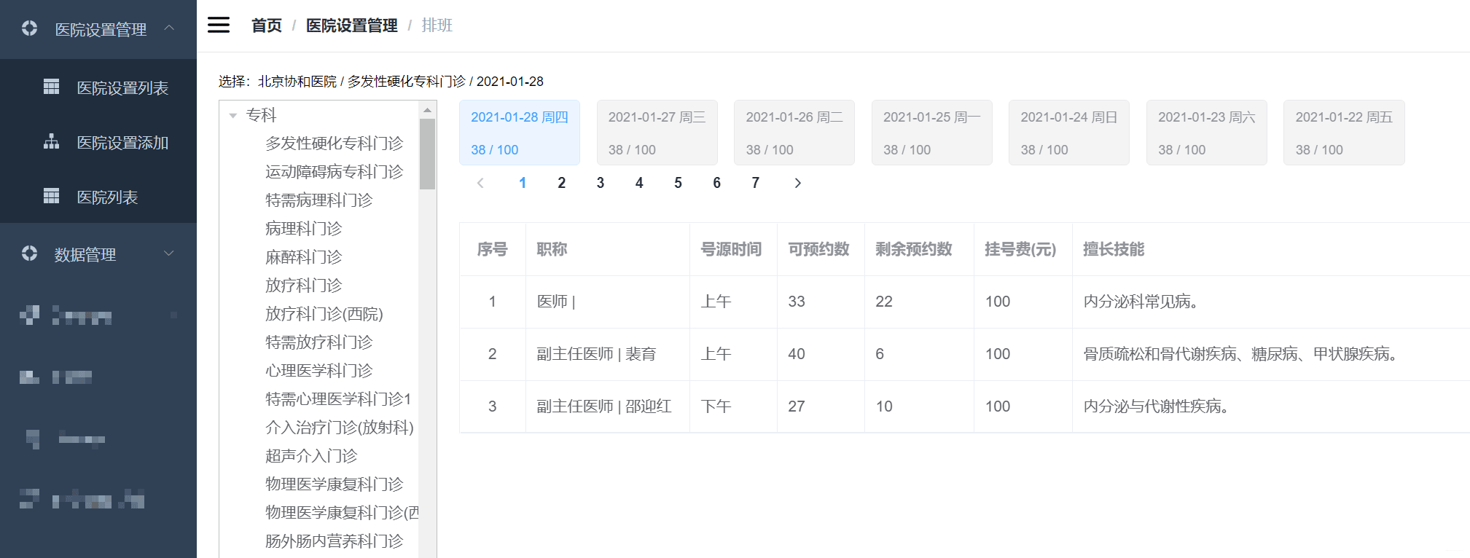This screenshot has width=1470, height=558.
Task: Select the 2021-01-23 周六 date card
Action: 1206,133
